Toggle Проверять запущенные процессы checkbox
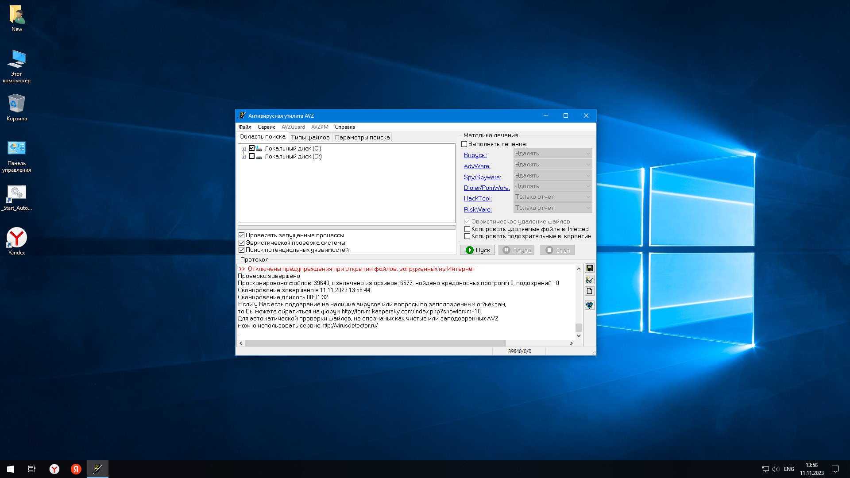 pos(242,235)
